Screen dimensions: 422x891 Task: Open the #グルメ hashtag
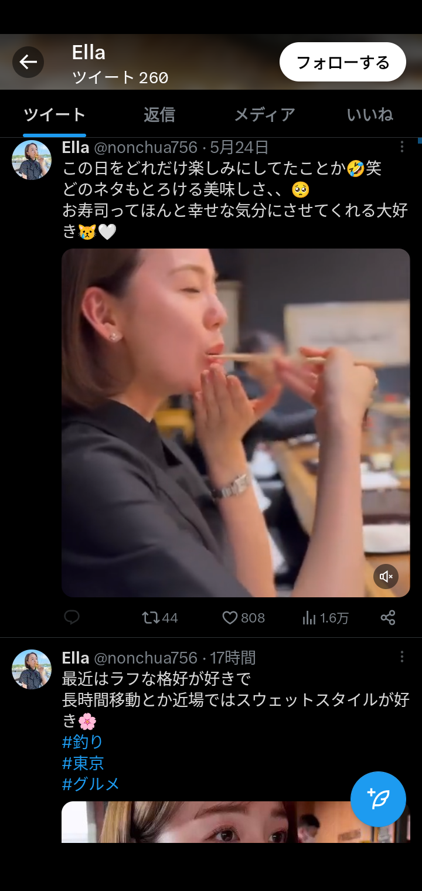point(91,784)
